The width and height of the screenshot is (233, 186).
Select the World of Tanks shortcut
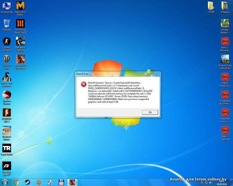pyautogui.click(x=7, y=62)
